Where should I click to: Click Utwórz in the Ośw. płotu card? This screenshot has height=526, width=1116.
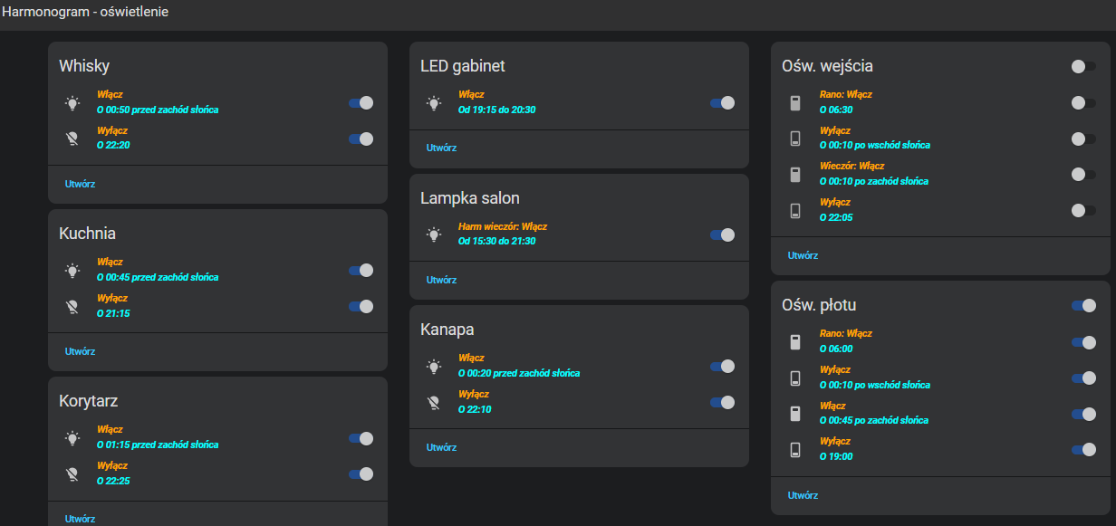(803, 495)
